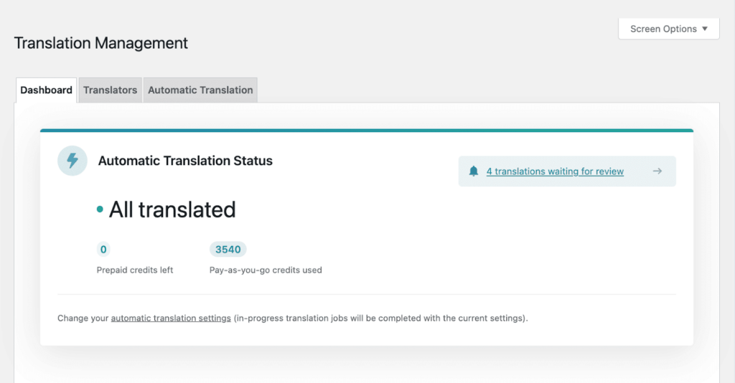Click the All translated status text

[x=172, y=209]
